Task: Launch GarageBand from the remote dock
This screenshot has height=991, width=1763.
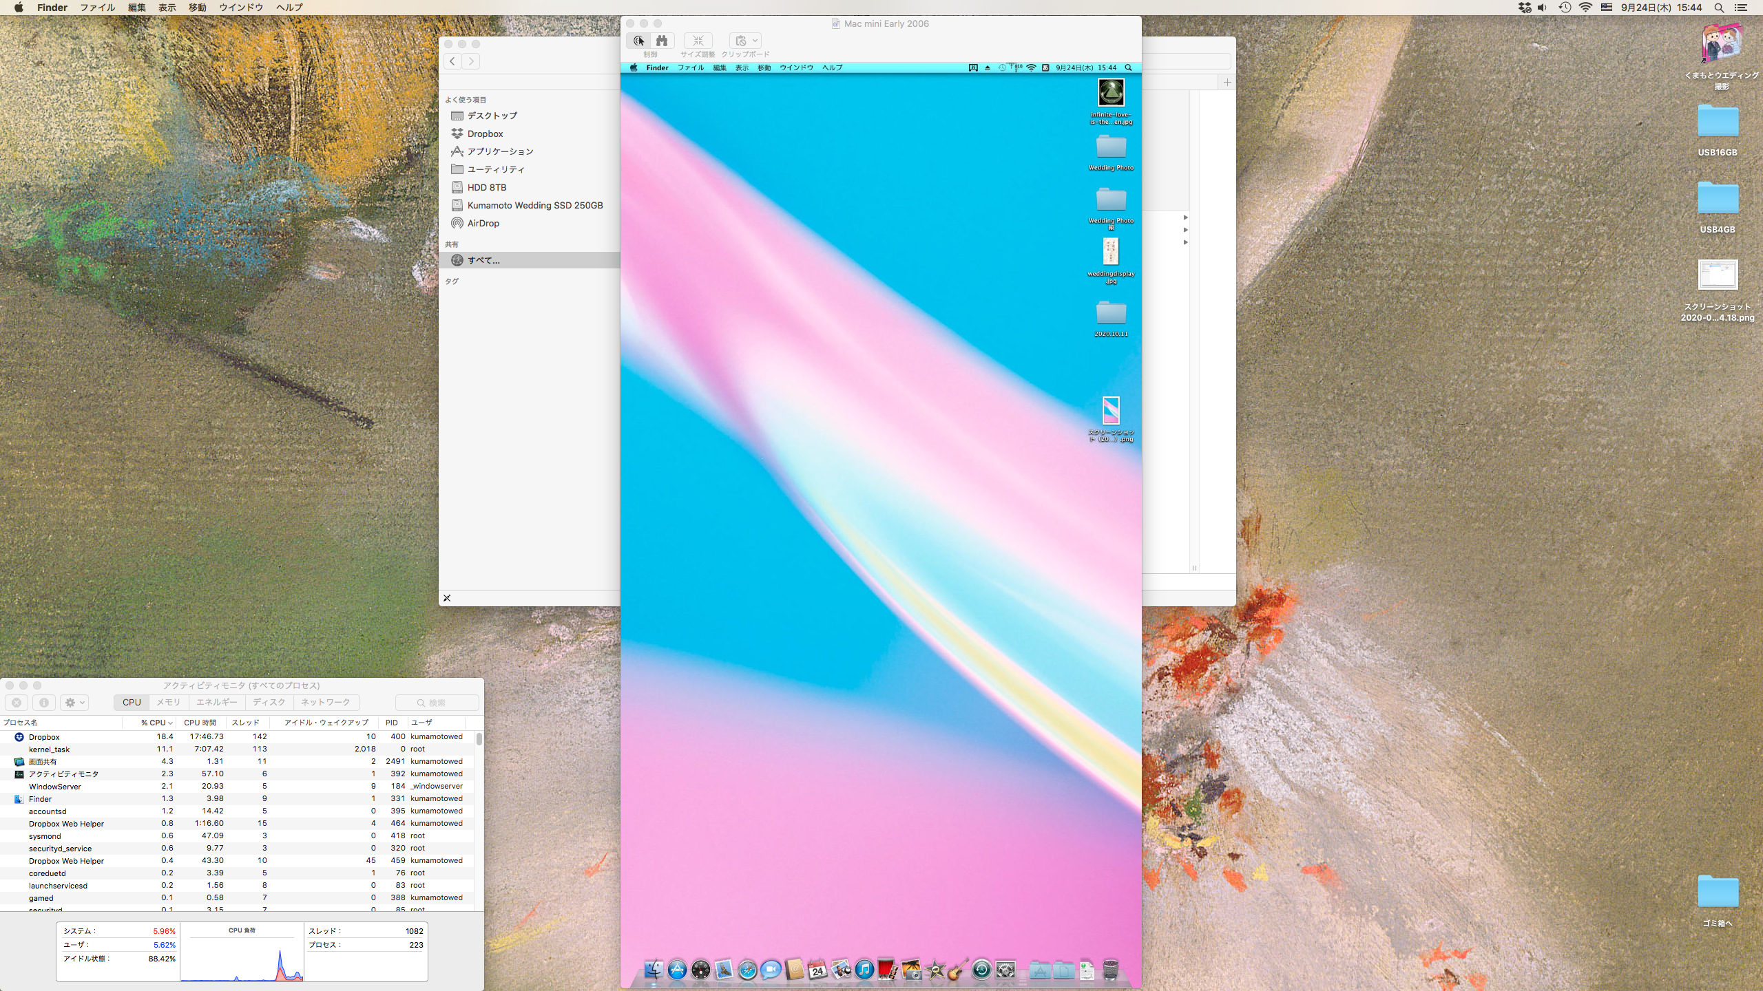Action: tap(957, 970)
